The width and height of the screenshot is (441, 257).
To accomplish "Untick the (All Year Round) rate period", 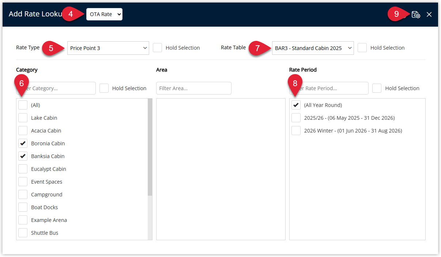I will click(x=296, y=105).
